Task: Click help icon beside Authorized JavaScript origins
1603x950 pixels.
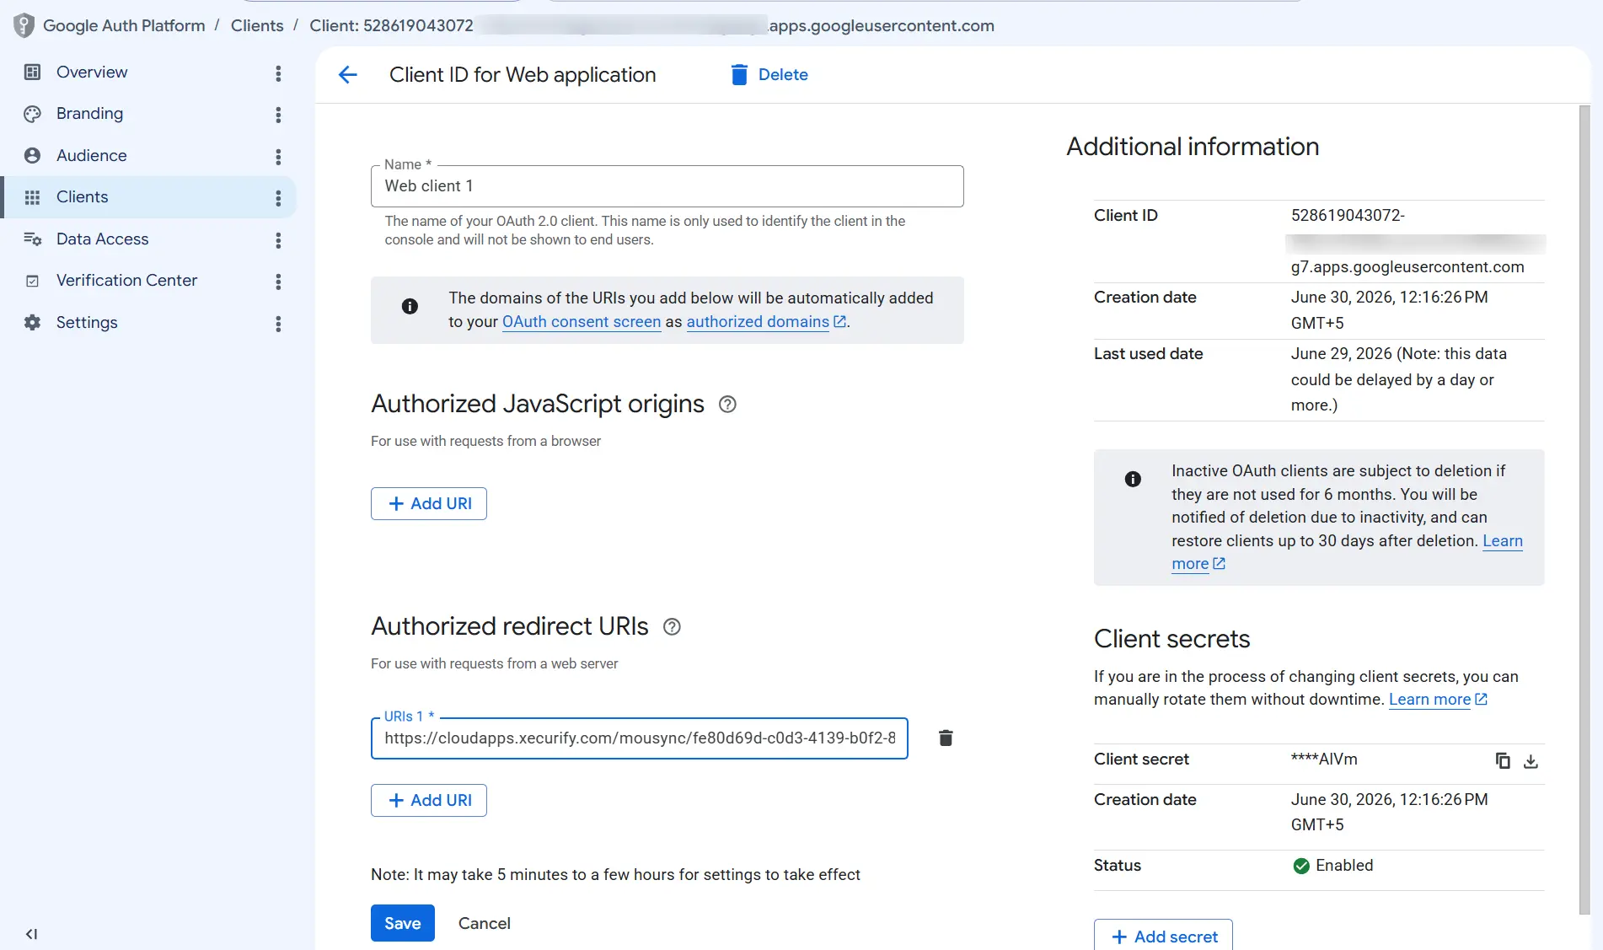Action: click(727, 405)
